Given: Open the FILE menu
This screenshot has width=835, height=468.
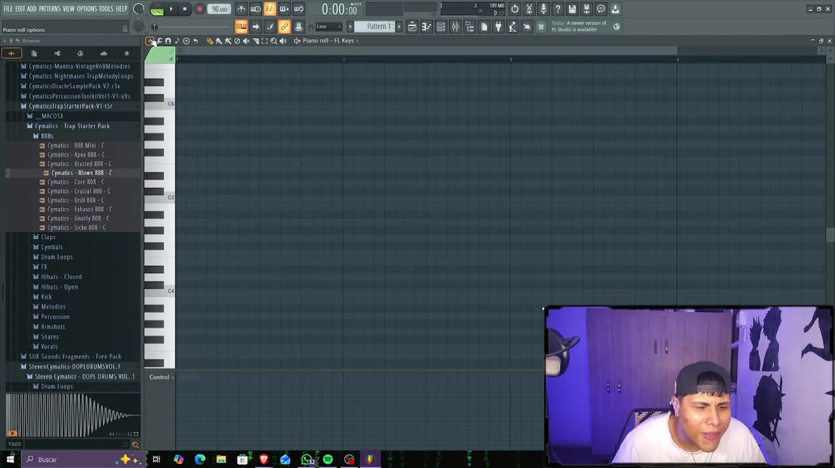Looking at the screenshot, I should 8,9.
